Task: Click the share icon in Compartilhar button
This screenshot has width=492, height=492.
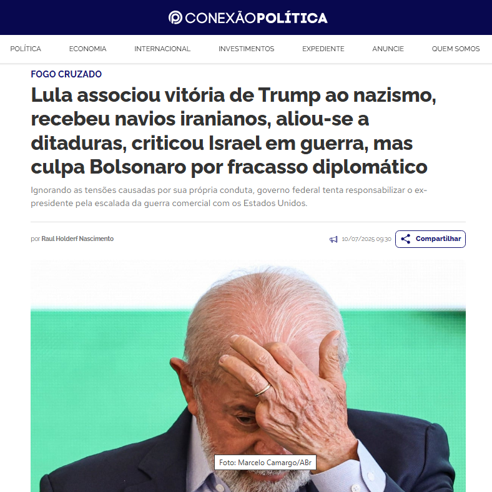Action: point(405,239)
